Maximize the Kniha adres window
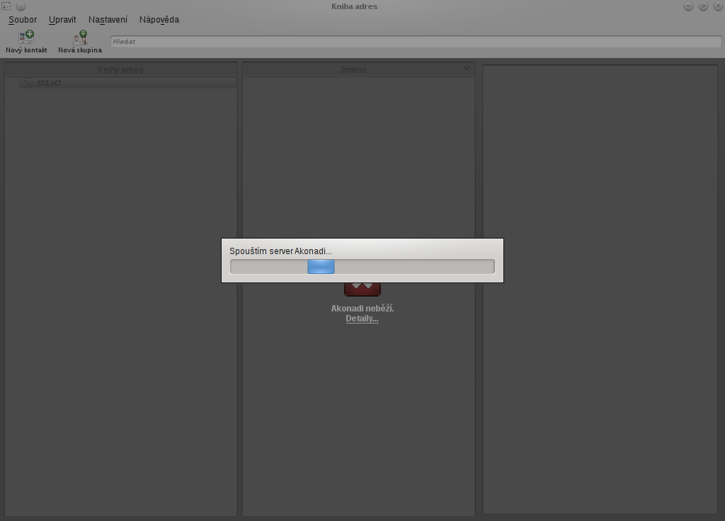This screenshot has height=521, width=725. click(703, 6)
